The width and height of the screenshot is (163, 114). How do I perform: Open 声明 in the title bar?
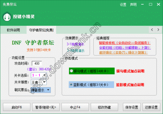tap(133, 5)
